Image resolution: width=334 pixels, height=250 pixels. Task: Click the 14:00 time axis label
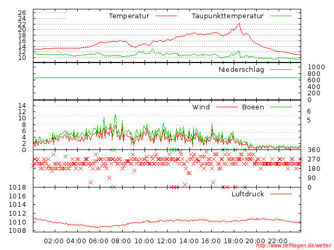tap(189, 241)
